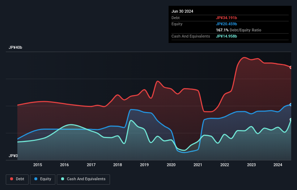Toggle the Cash And Equivalents legend button

83,179
